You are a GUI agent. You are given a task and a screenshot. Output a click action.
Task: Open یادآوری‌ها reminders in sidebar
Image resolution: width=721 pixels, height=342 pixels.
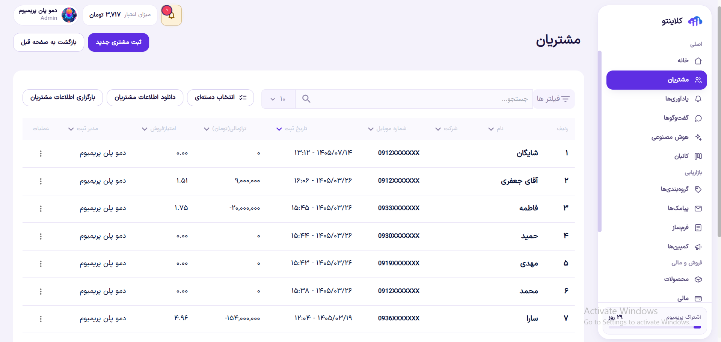click(x=656, y=99)
